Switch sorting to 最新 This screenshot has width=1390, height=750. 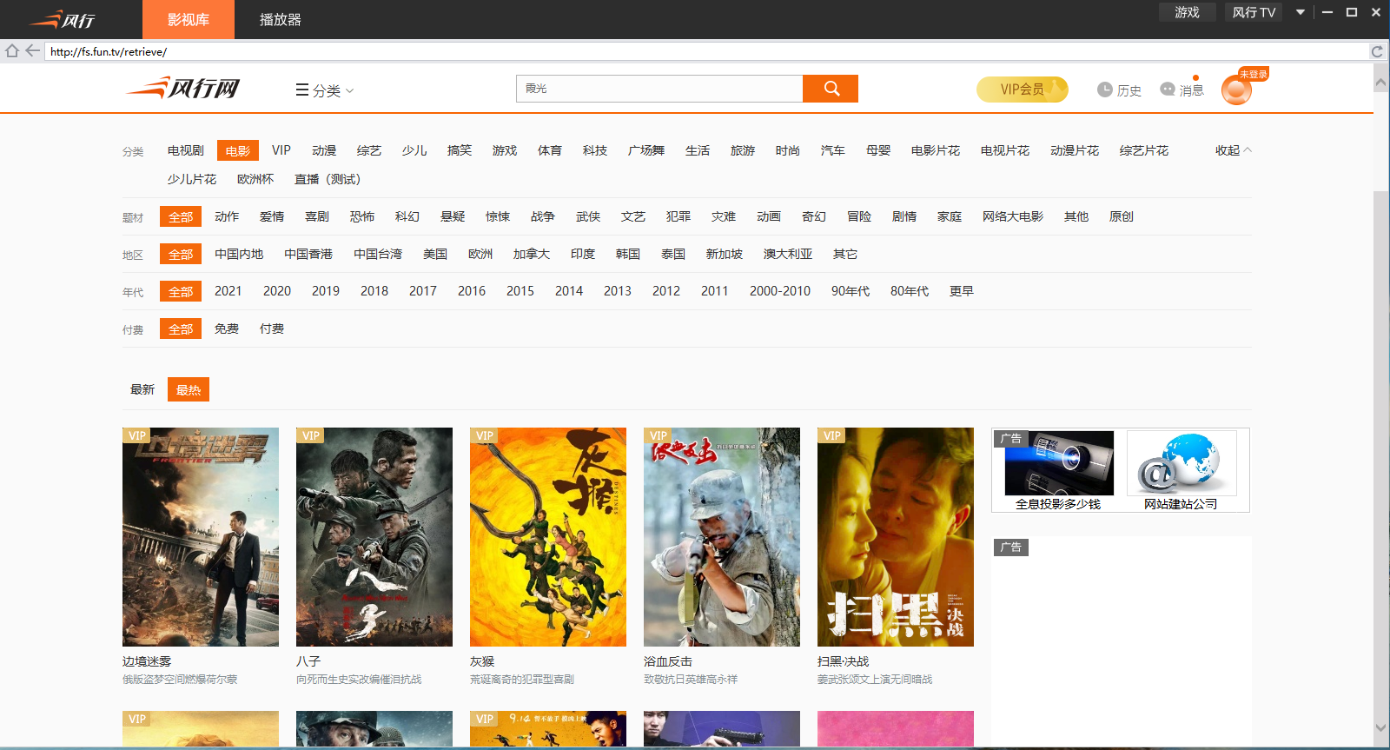(142, 389)
